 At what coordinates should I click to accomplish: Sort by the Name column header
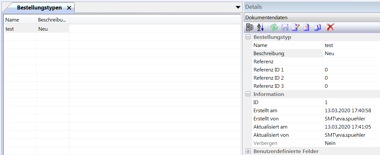coord(20,20)
